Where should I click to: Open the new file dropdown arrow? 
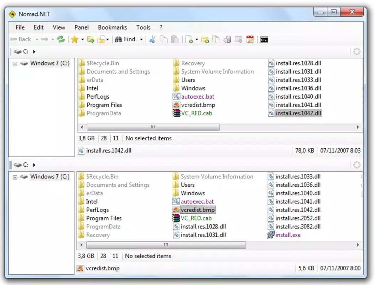(197, 40)
